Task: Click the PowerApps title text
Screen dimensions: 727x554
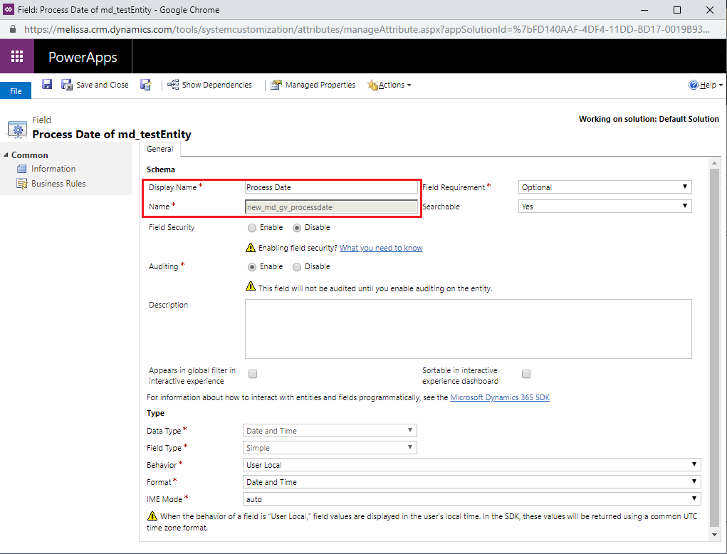Action: tap(83, 57)
